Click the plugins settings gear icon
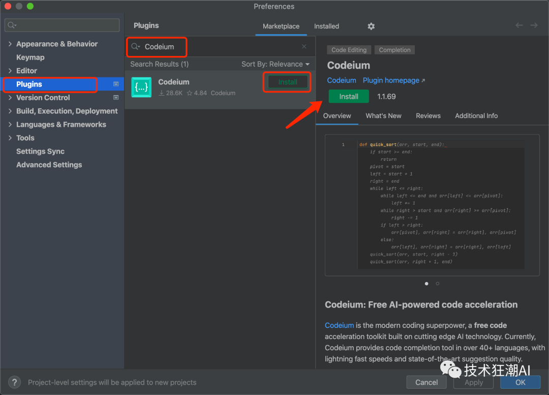 coord(371,26)
